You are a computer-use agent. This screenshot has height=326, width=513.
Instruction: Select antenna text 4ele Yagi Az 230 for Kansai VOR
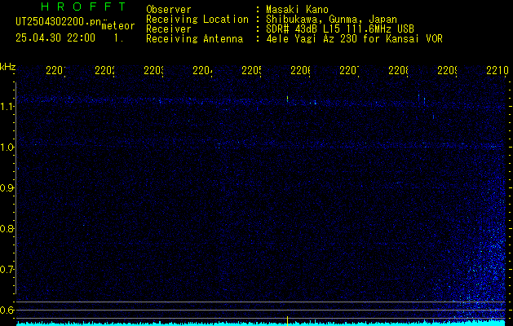point(354,39)
